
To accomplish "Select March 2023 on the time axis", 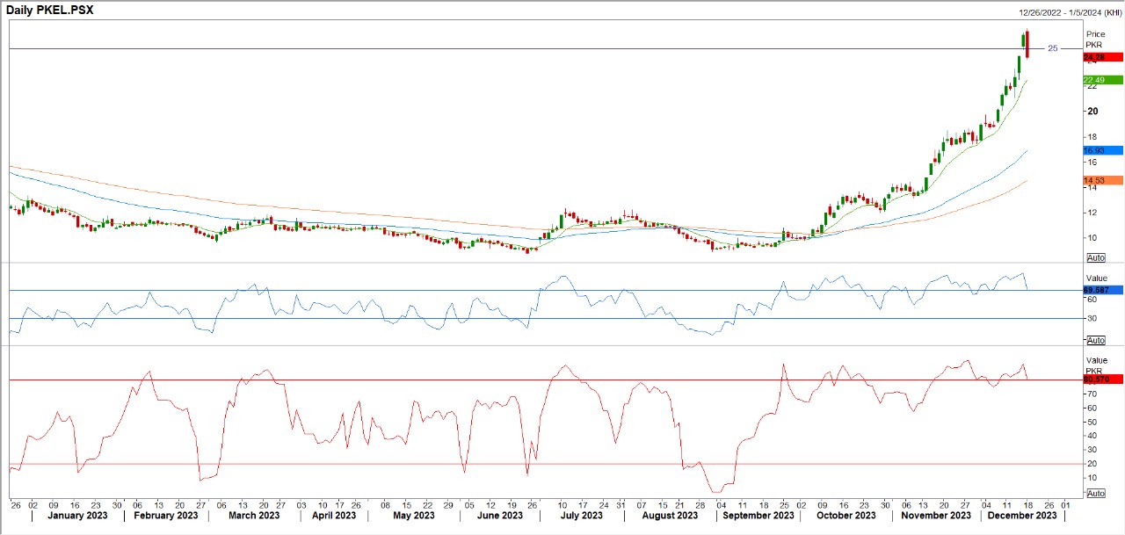I will pyautogui.click(x=254, y=516).
